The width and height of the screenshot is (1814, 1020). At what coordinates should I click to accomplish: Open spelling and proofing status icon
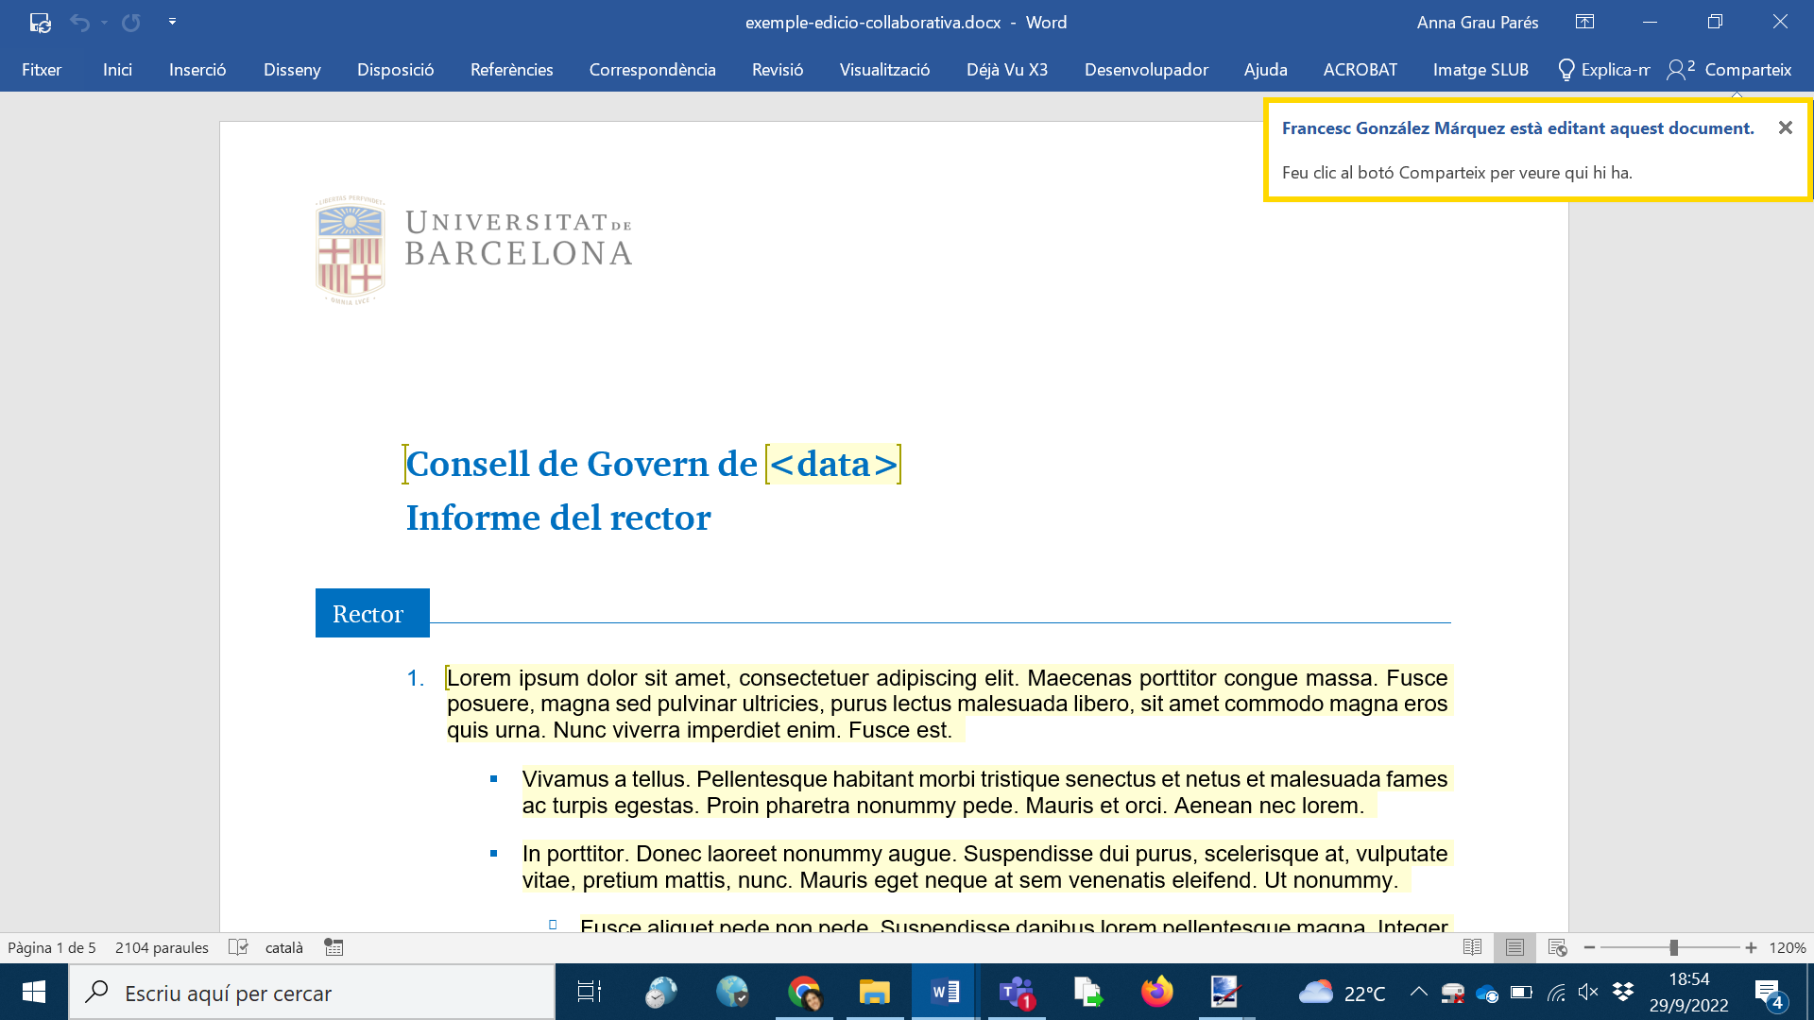(238, 947)
